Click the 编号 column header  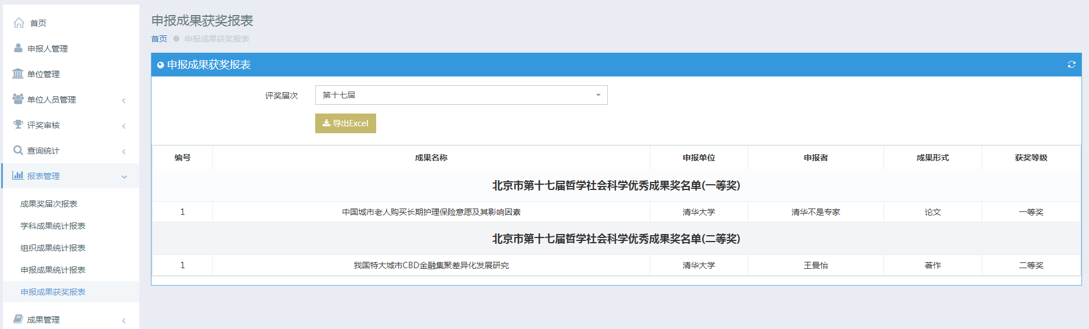(182, 158)
